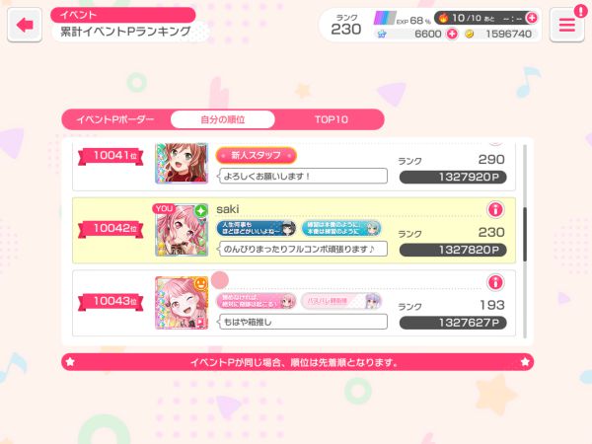Screen dimensions: 592x444
Task: Tap the gold coin icon
Action: [x=469, y=34]
